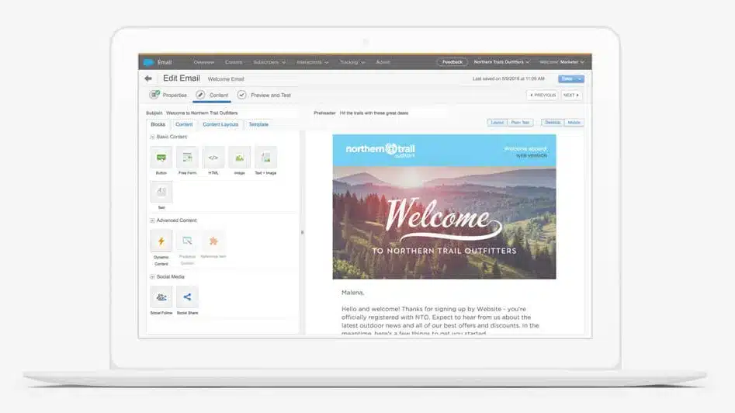Select the Button content block icon
The height and width of the screenshot is (413, 735).
[161, 158]
